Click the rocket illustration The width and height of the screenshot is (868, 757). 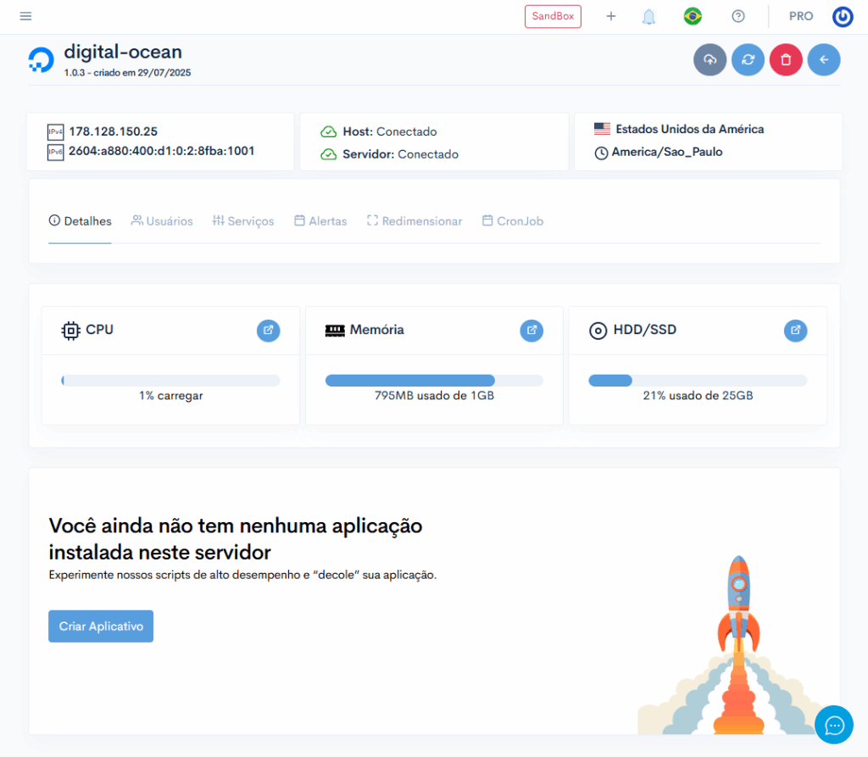(738, 646)
